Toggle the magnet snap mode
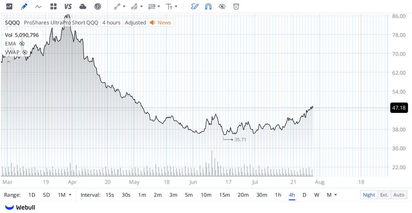This screenshot has height=213, width=412. pyautogui.click(x=208, y=6)
